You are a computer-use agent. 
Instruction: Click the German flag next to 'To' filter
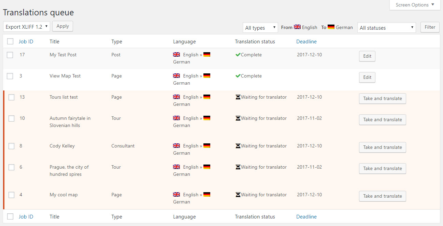pyautogui.click(x=331, y=27)
